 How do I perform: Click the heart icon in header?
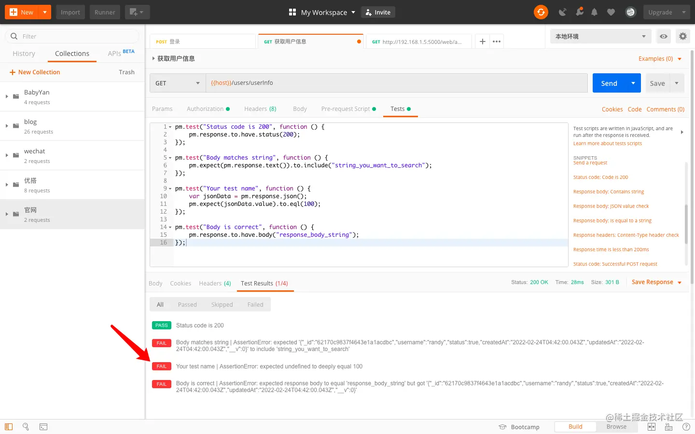(x=611, y=12)
